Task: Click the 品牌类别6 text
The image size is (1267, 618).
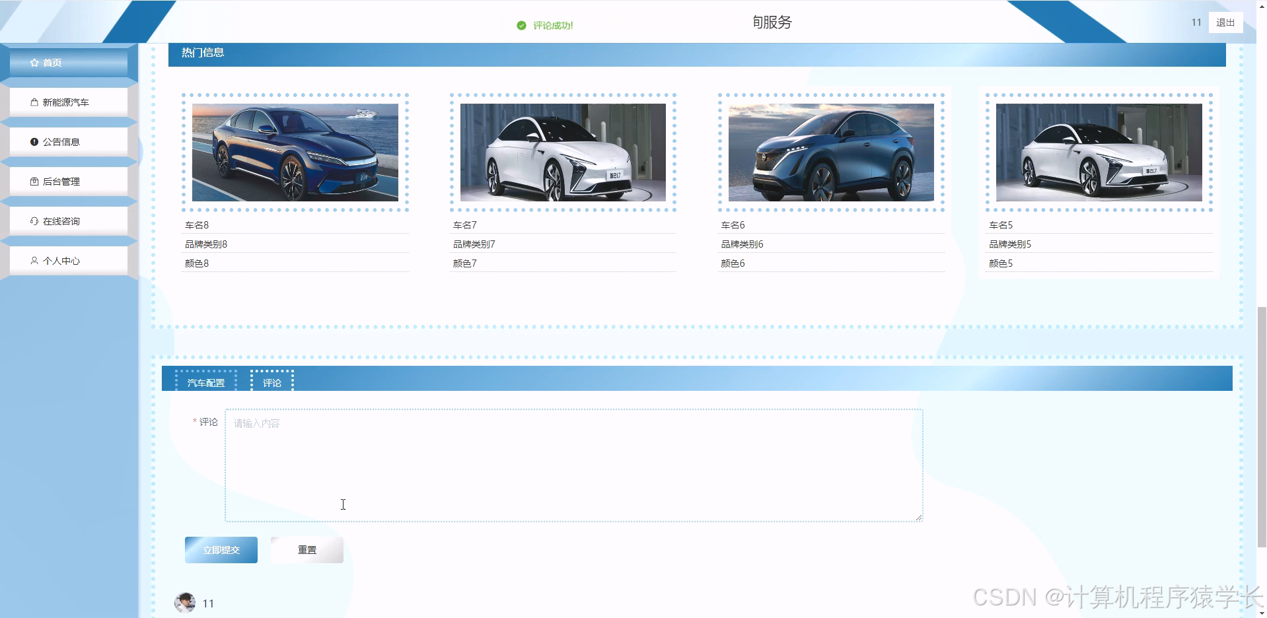Action: click(x=742, y=244)
